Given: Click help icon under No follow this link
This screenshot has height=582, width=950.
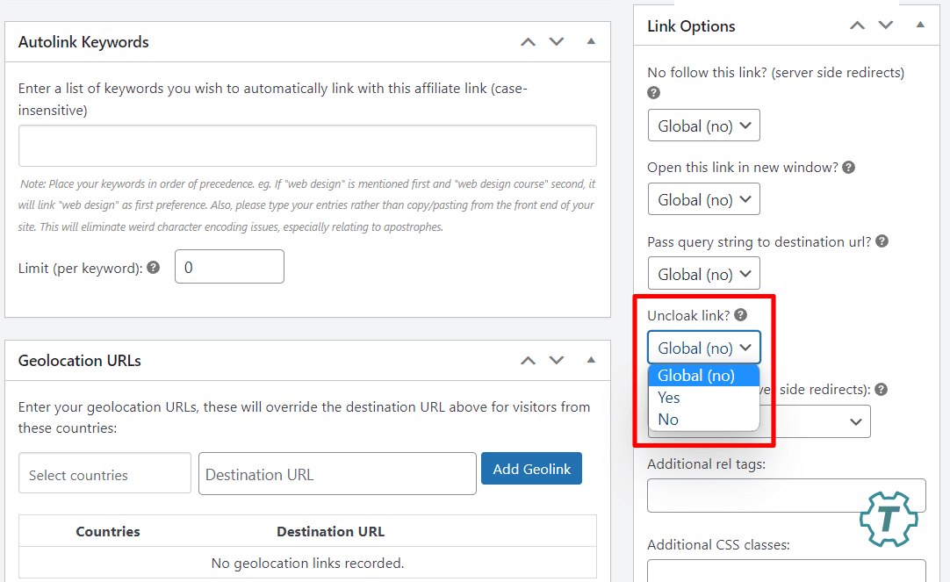Looking at the screenshot, I should point(654,92).
